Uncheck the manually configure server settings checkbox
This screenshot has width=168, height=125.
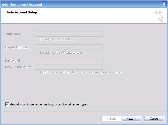pos(7,104)
